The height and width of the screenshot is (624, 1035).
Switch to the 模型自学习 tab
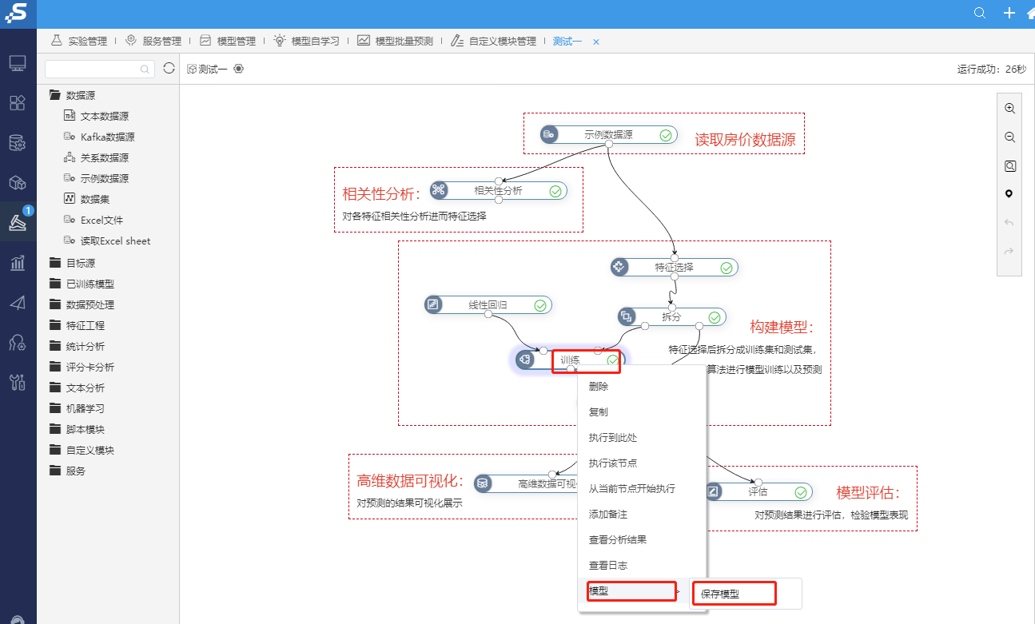point(307,41)
